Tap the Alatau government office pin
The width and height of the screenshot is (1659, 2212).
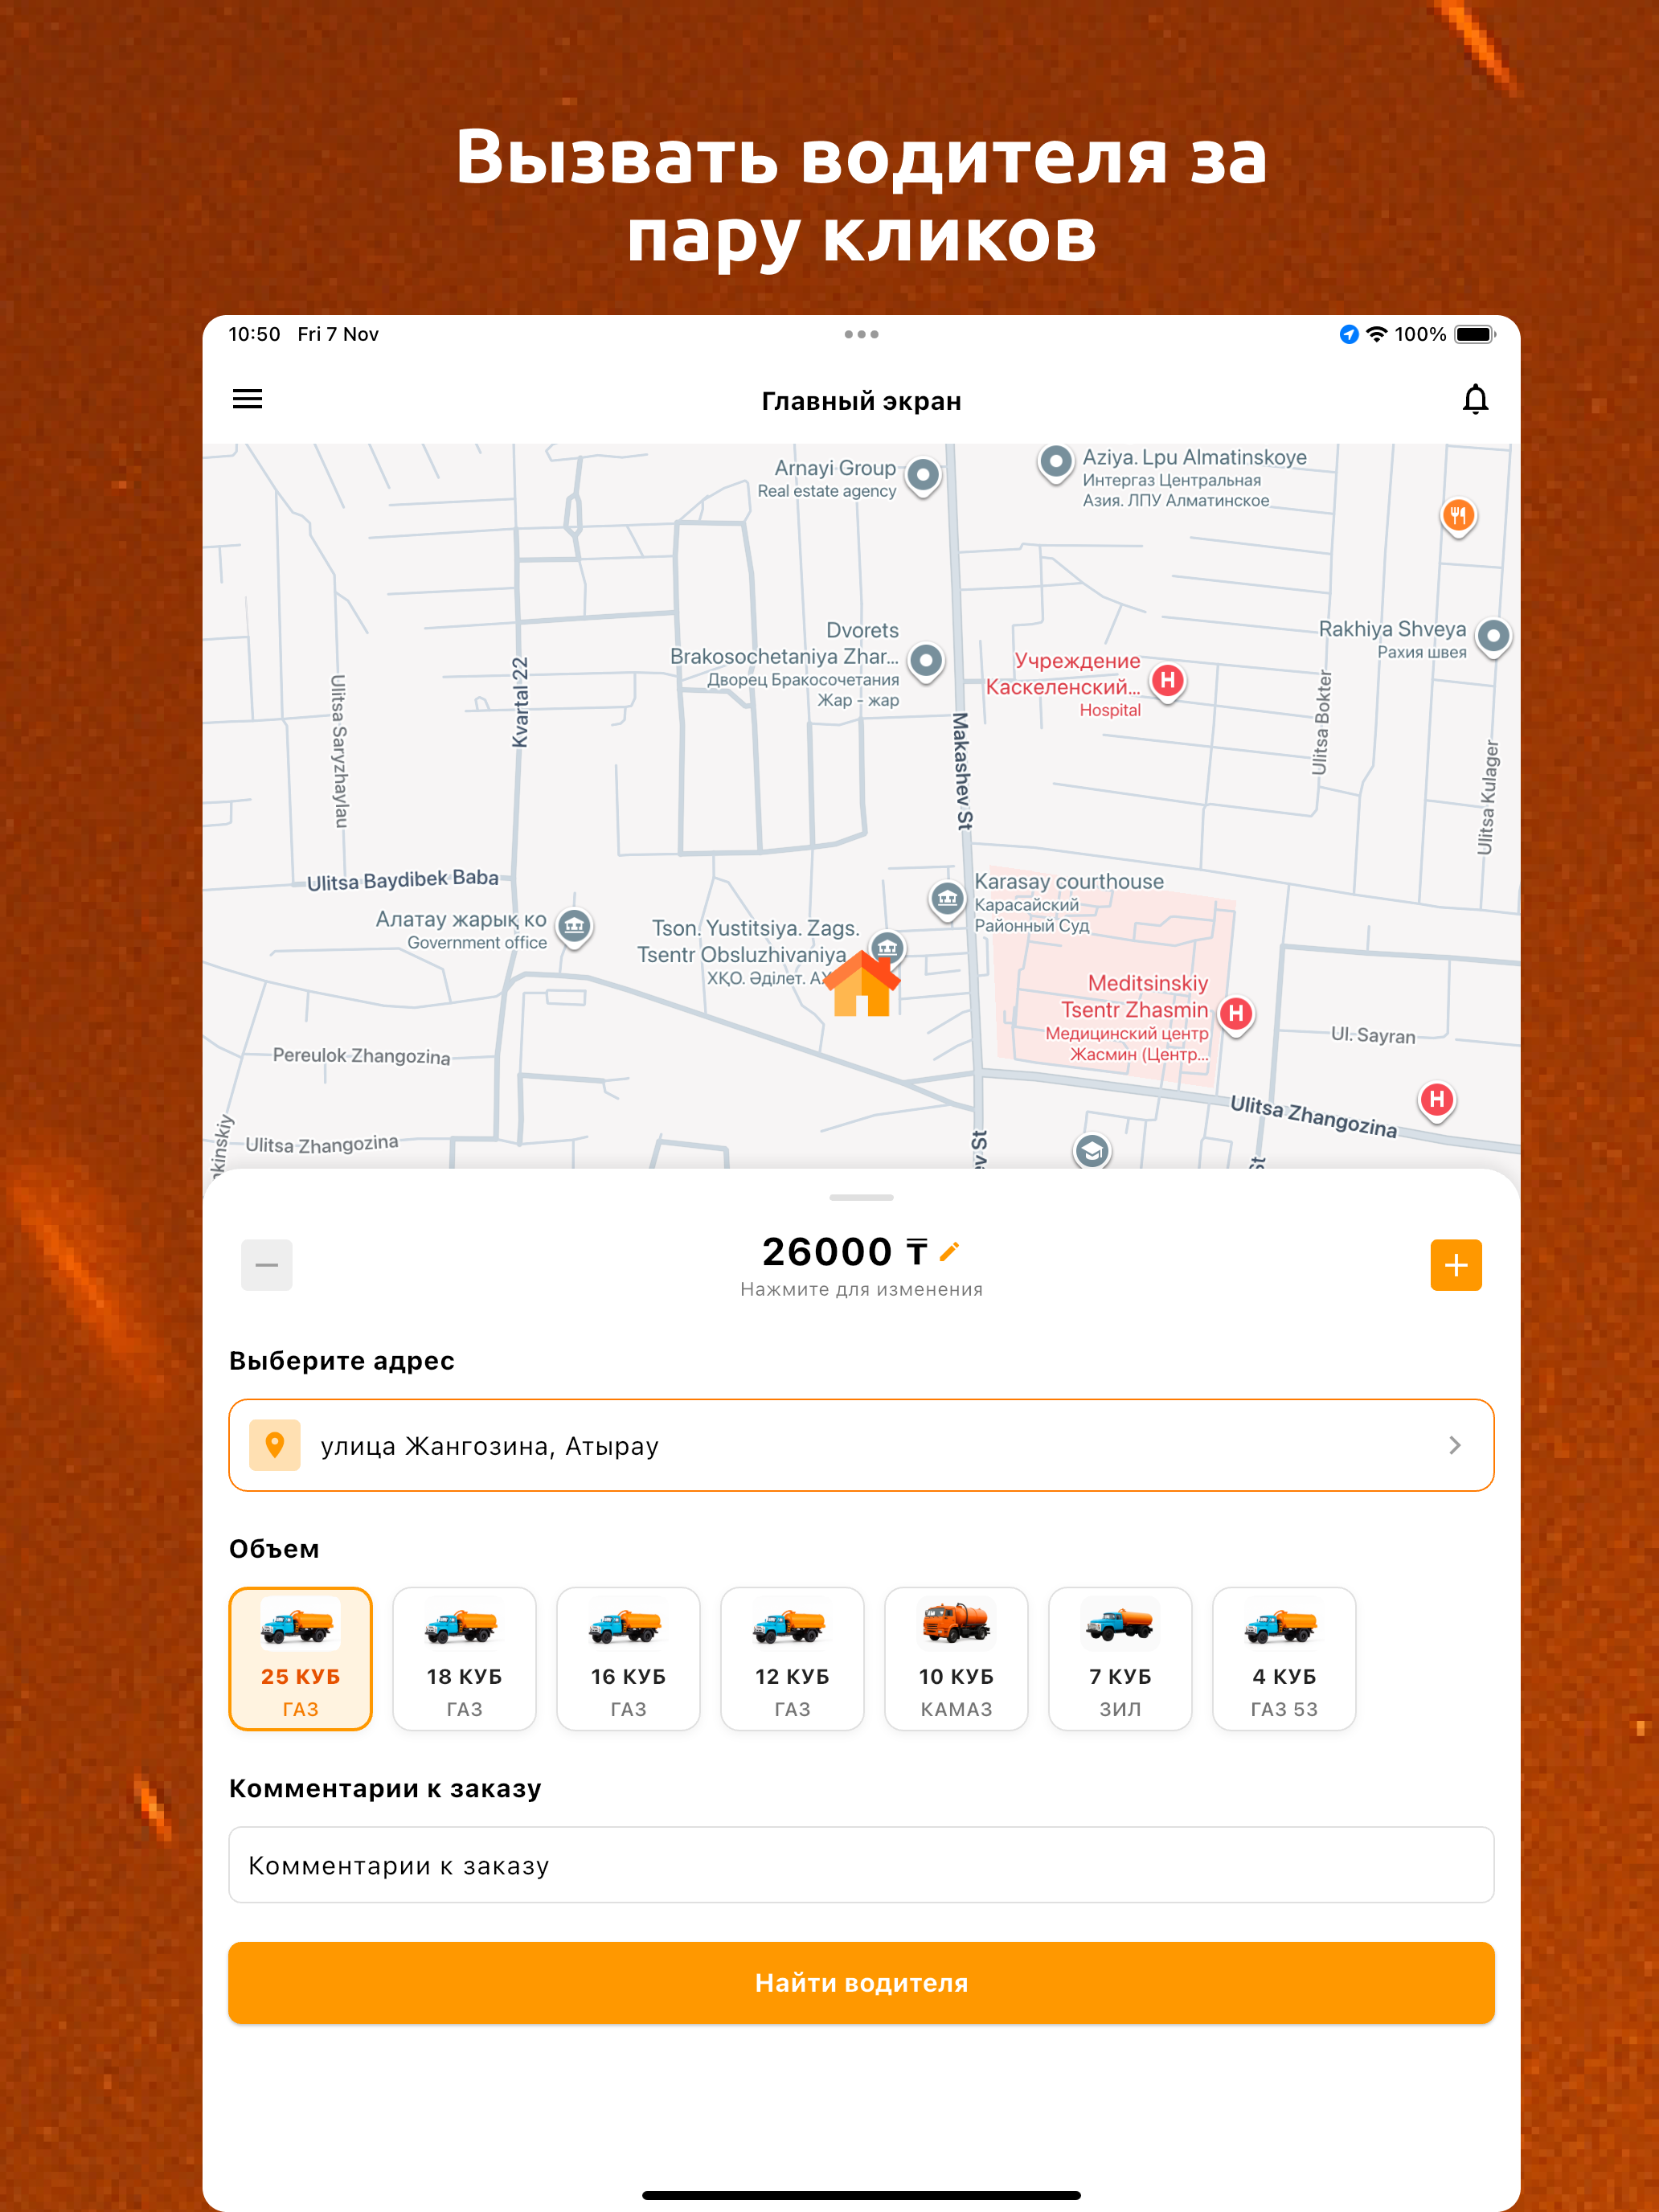click(574, 927)
